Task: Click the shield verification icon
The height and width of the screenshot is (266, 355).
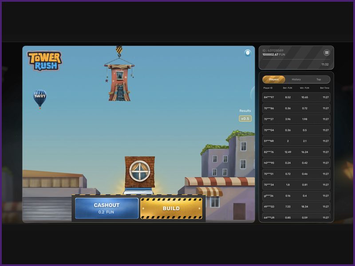Action: pyautogui.click(x=248, y=53)
